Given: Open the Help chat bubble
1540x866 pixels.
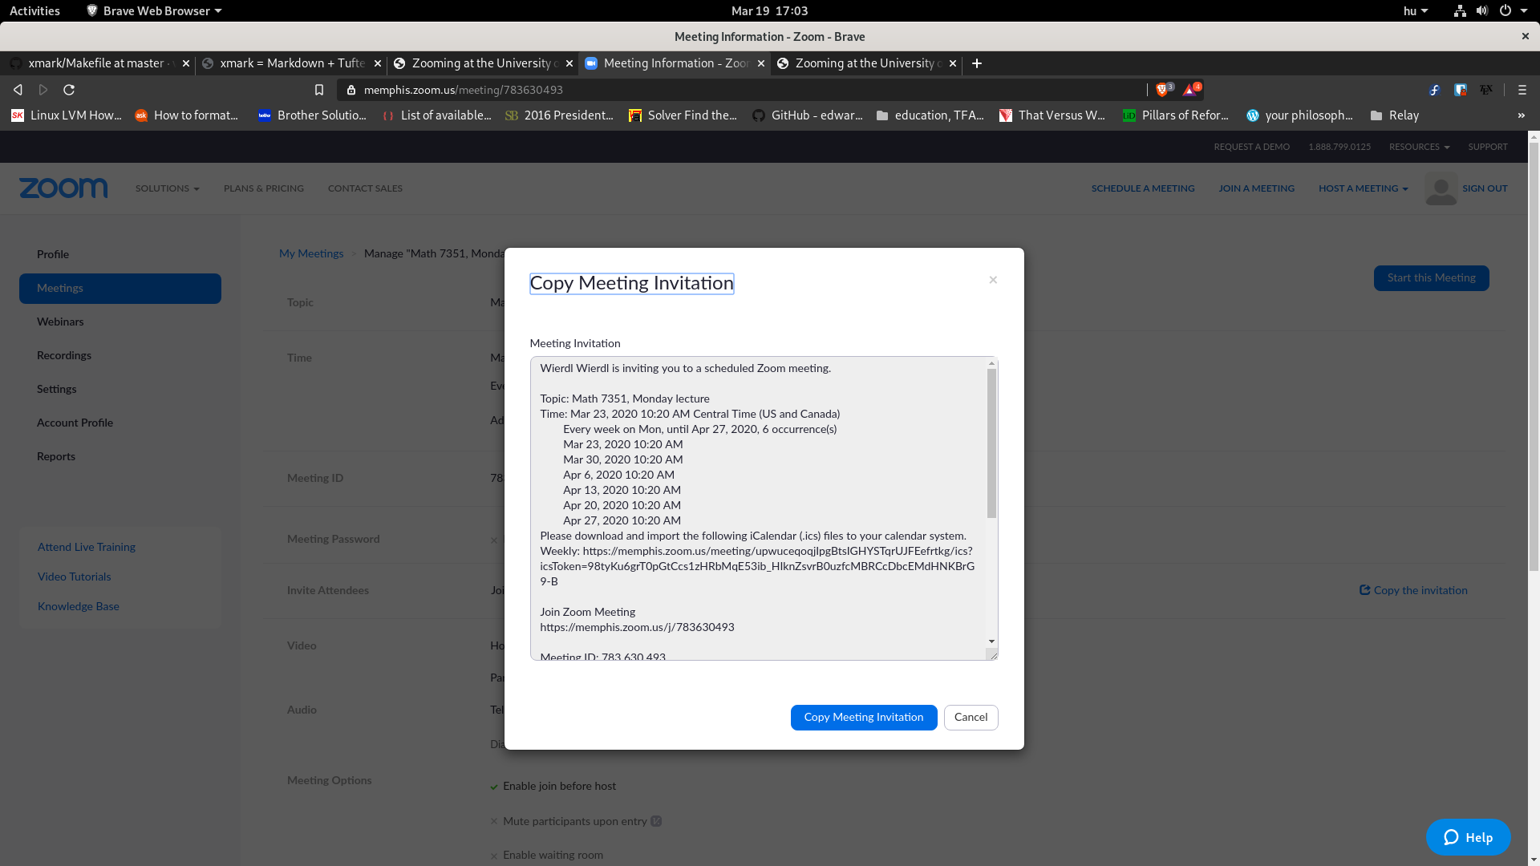Looking at the screenshot, I should pos(1468,837).
